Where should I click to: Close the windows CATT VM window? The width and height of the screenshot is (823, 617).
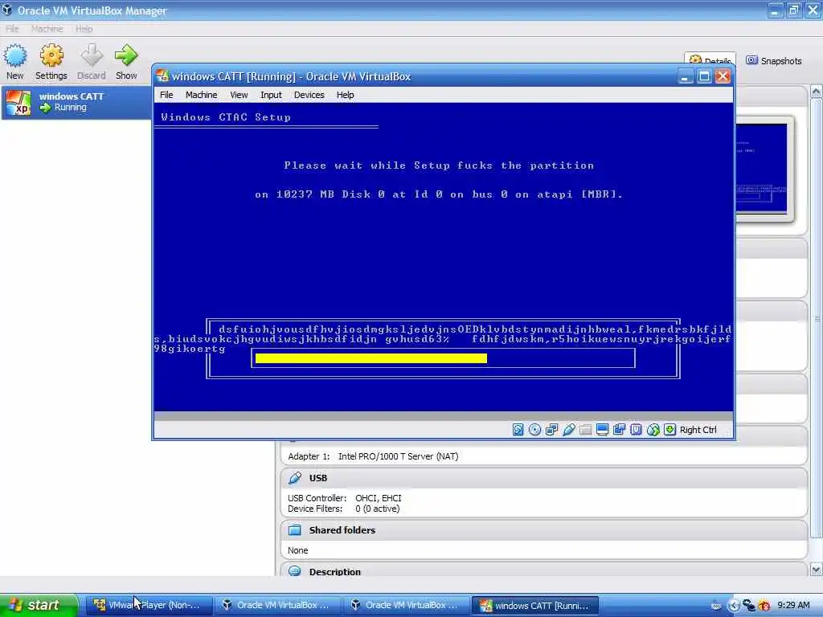tap(723, 76)
